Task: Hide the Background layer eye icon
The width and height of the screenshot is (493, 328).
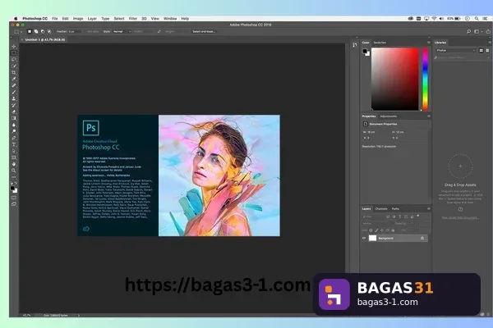Action: pos(364,239)
